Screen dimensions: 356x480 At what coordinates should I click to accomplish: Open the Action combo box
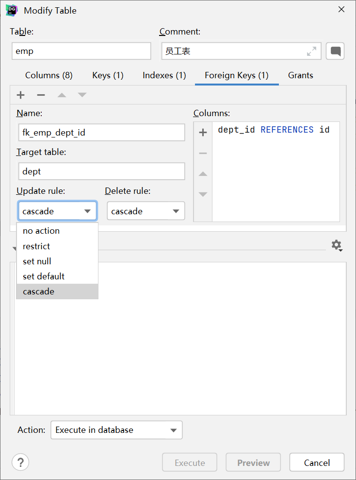(116, 430)
